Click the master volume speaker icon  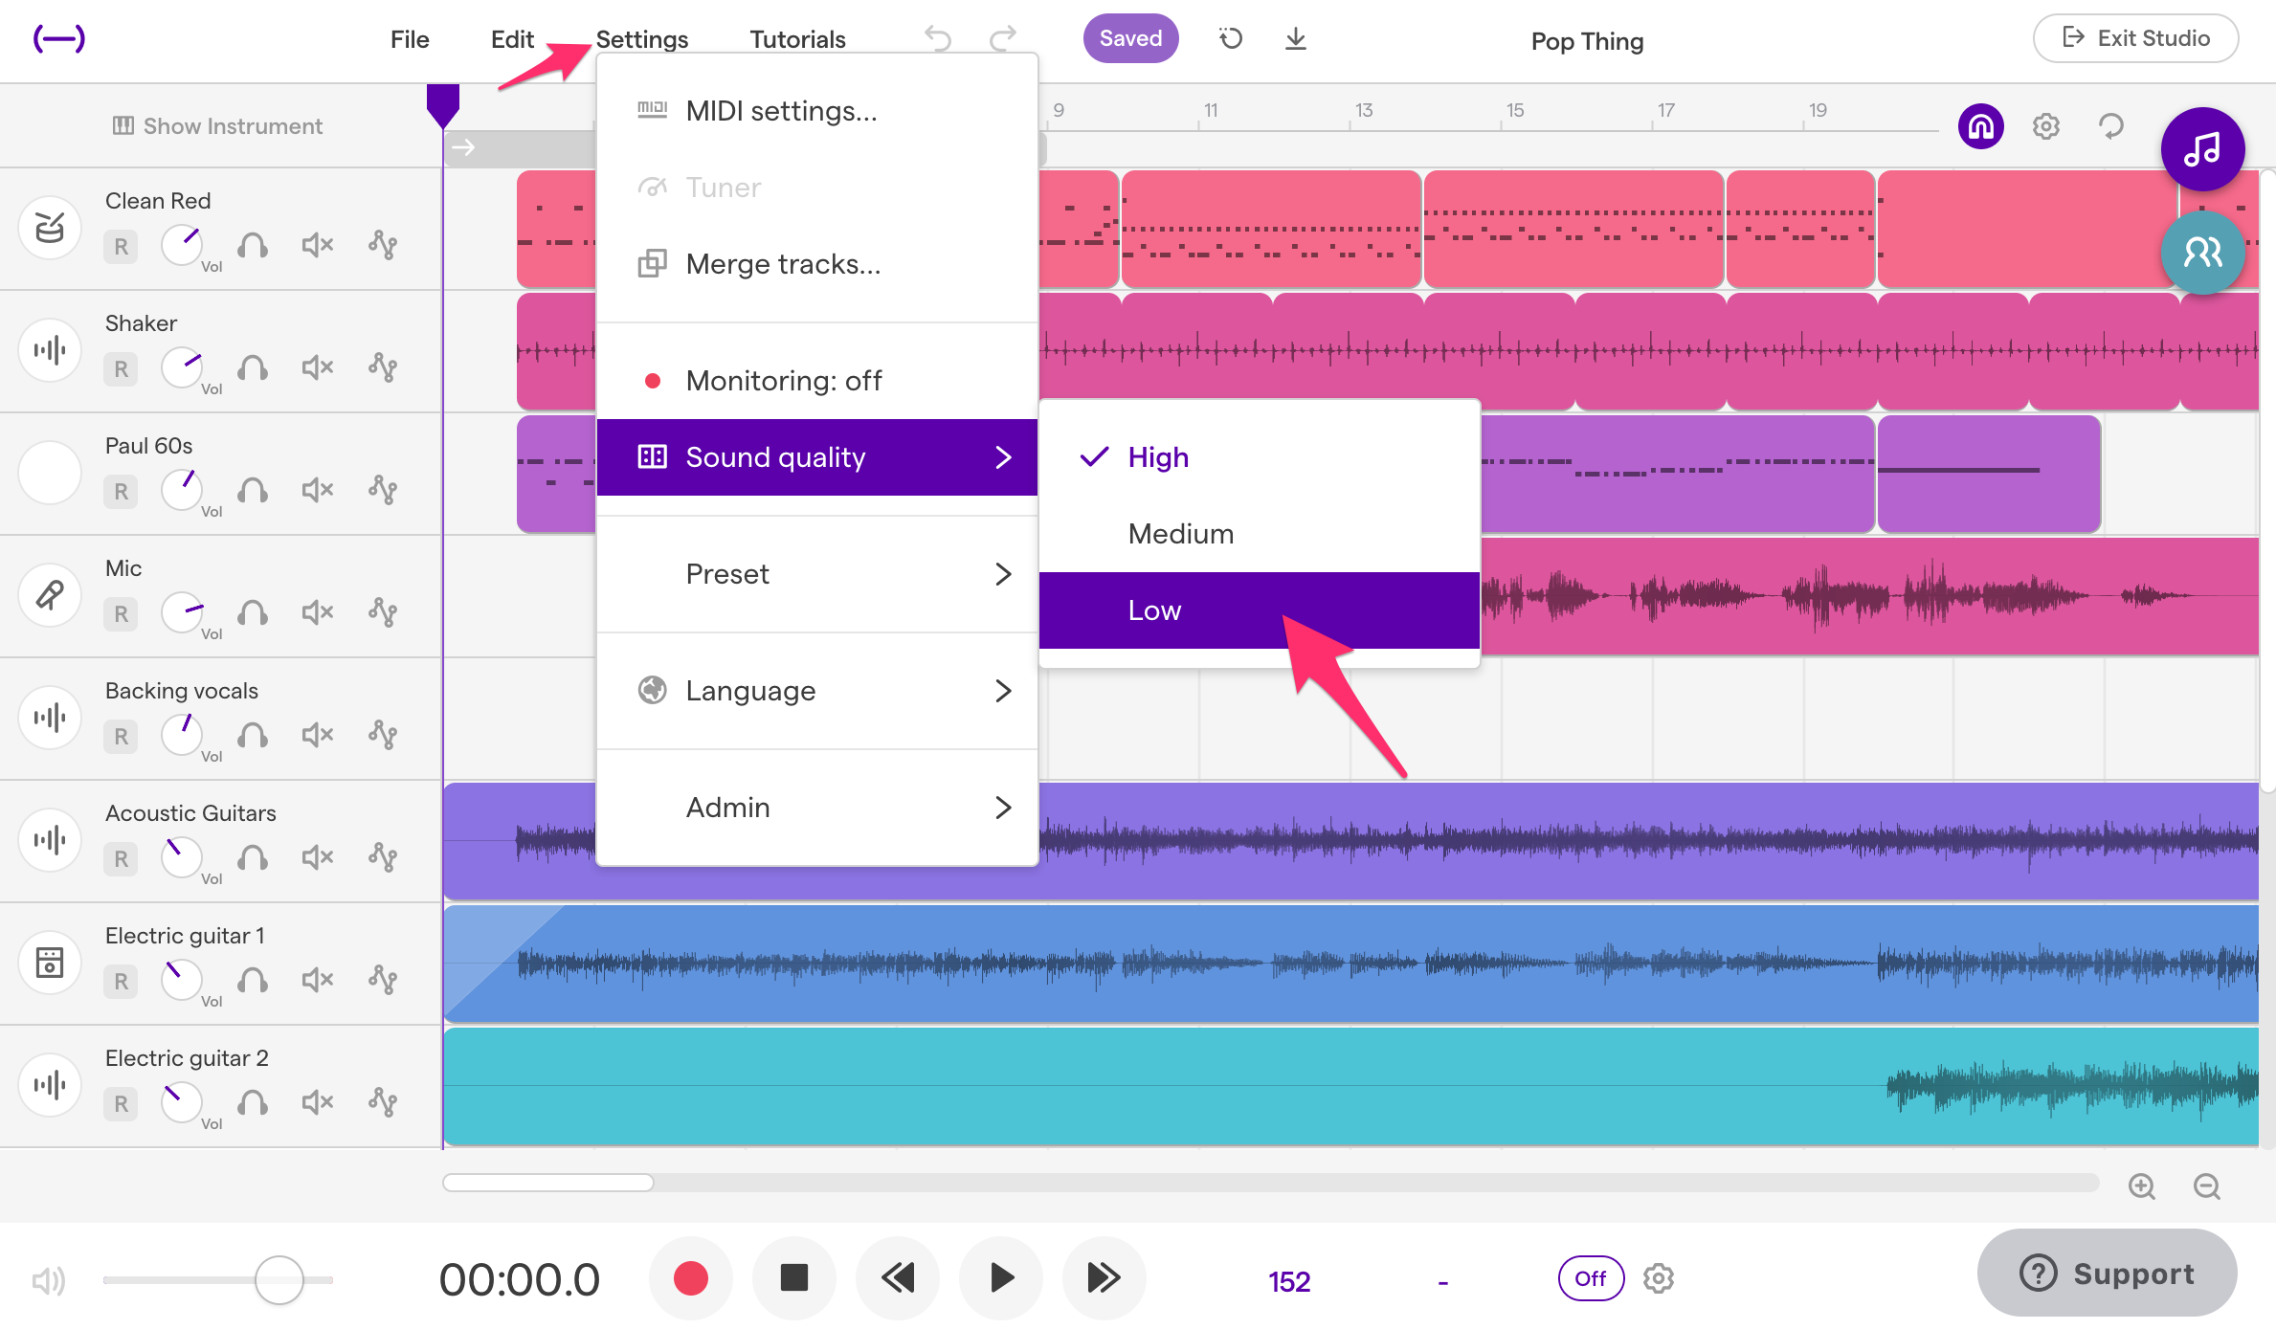pos(48,1280)
